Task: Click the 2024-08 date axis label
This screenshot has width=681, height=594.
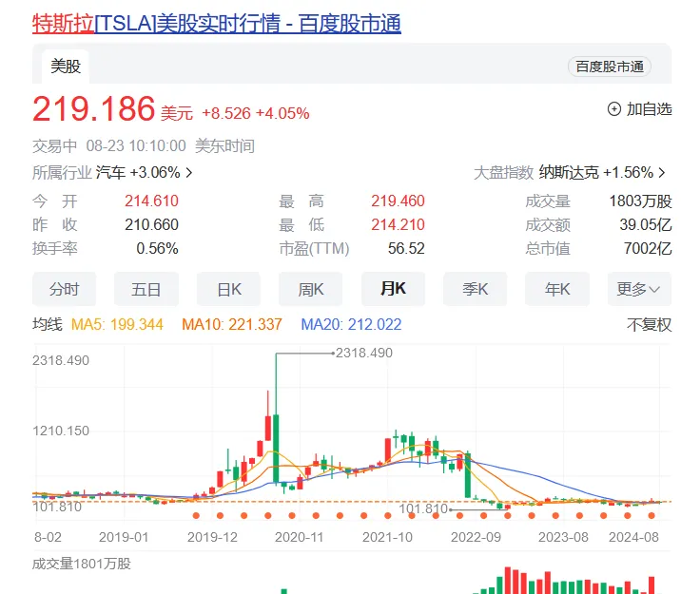Action: click(x=633, y=537)
